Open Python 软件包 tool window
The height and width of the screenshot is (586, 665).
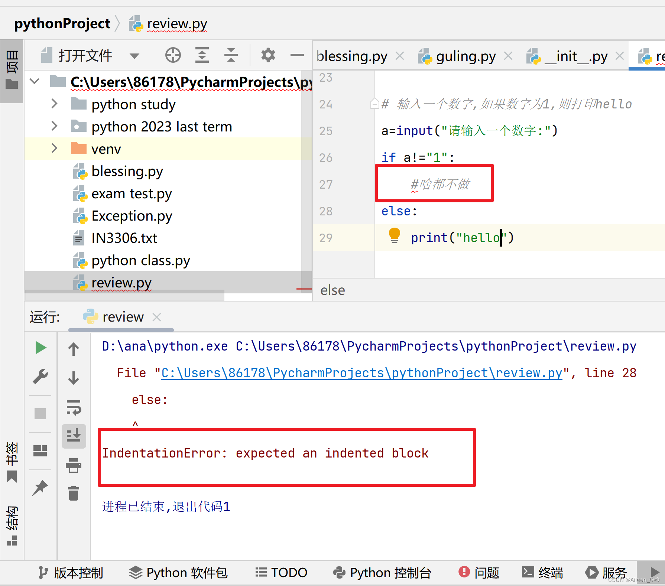coord(178,572)
